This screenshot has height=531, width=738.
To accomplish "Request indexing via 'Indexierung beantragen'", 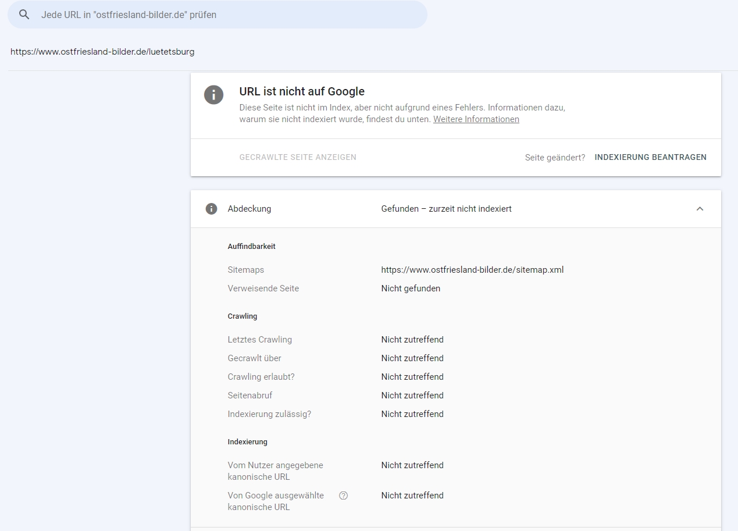I will tap(650, 157).
